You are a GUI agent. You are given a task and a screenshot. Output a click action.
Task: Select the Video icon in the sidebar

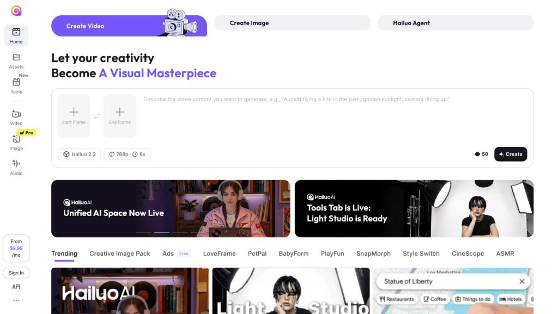tap(16, 114)
